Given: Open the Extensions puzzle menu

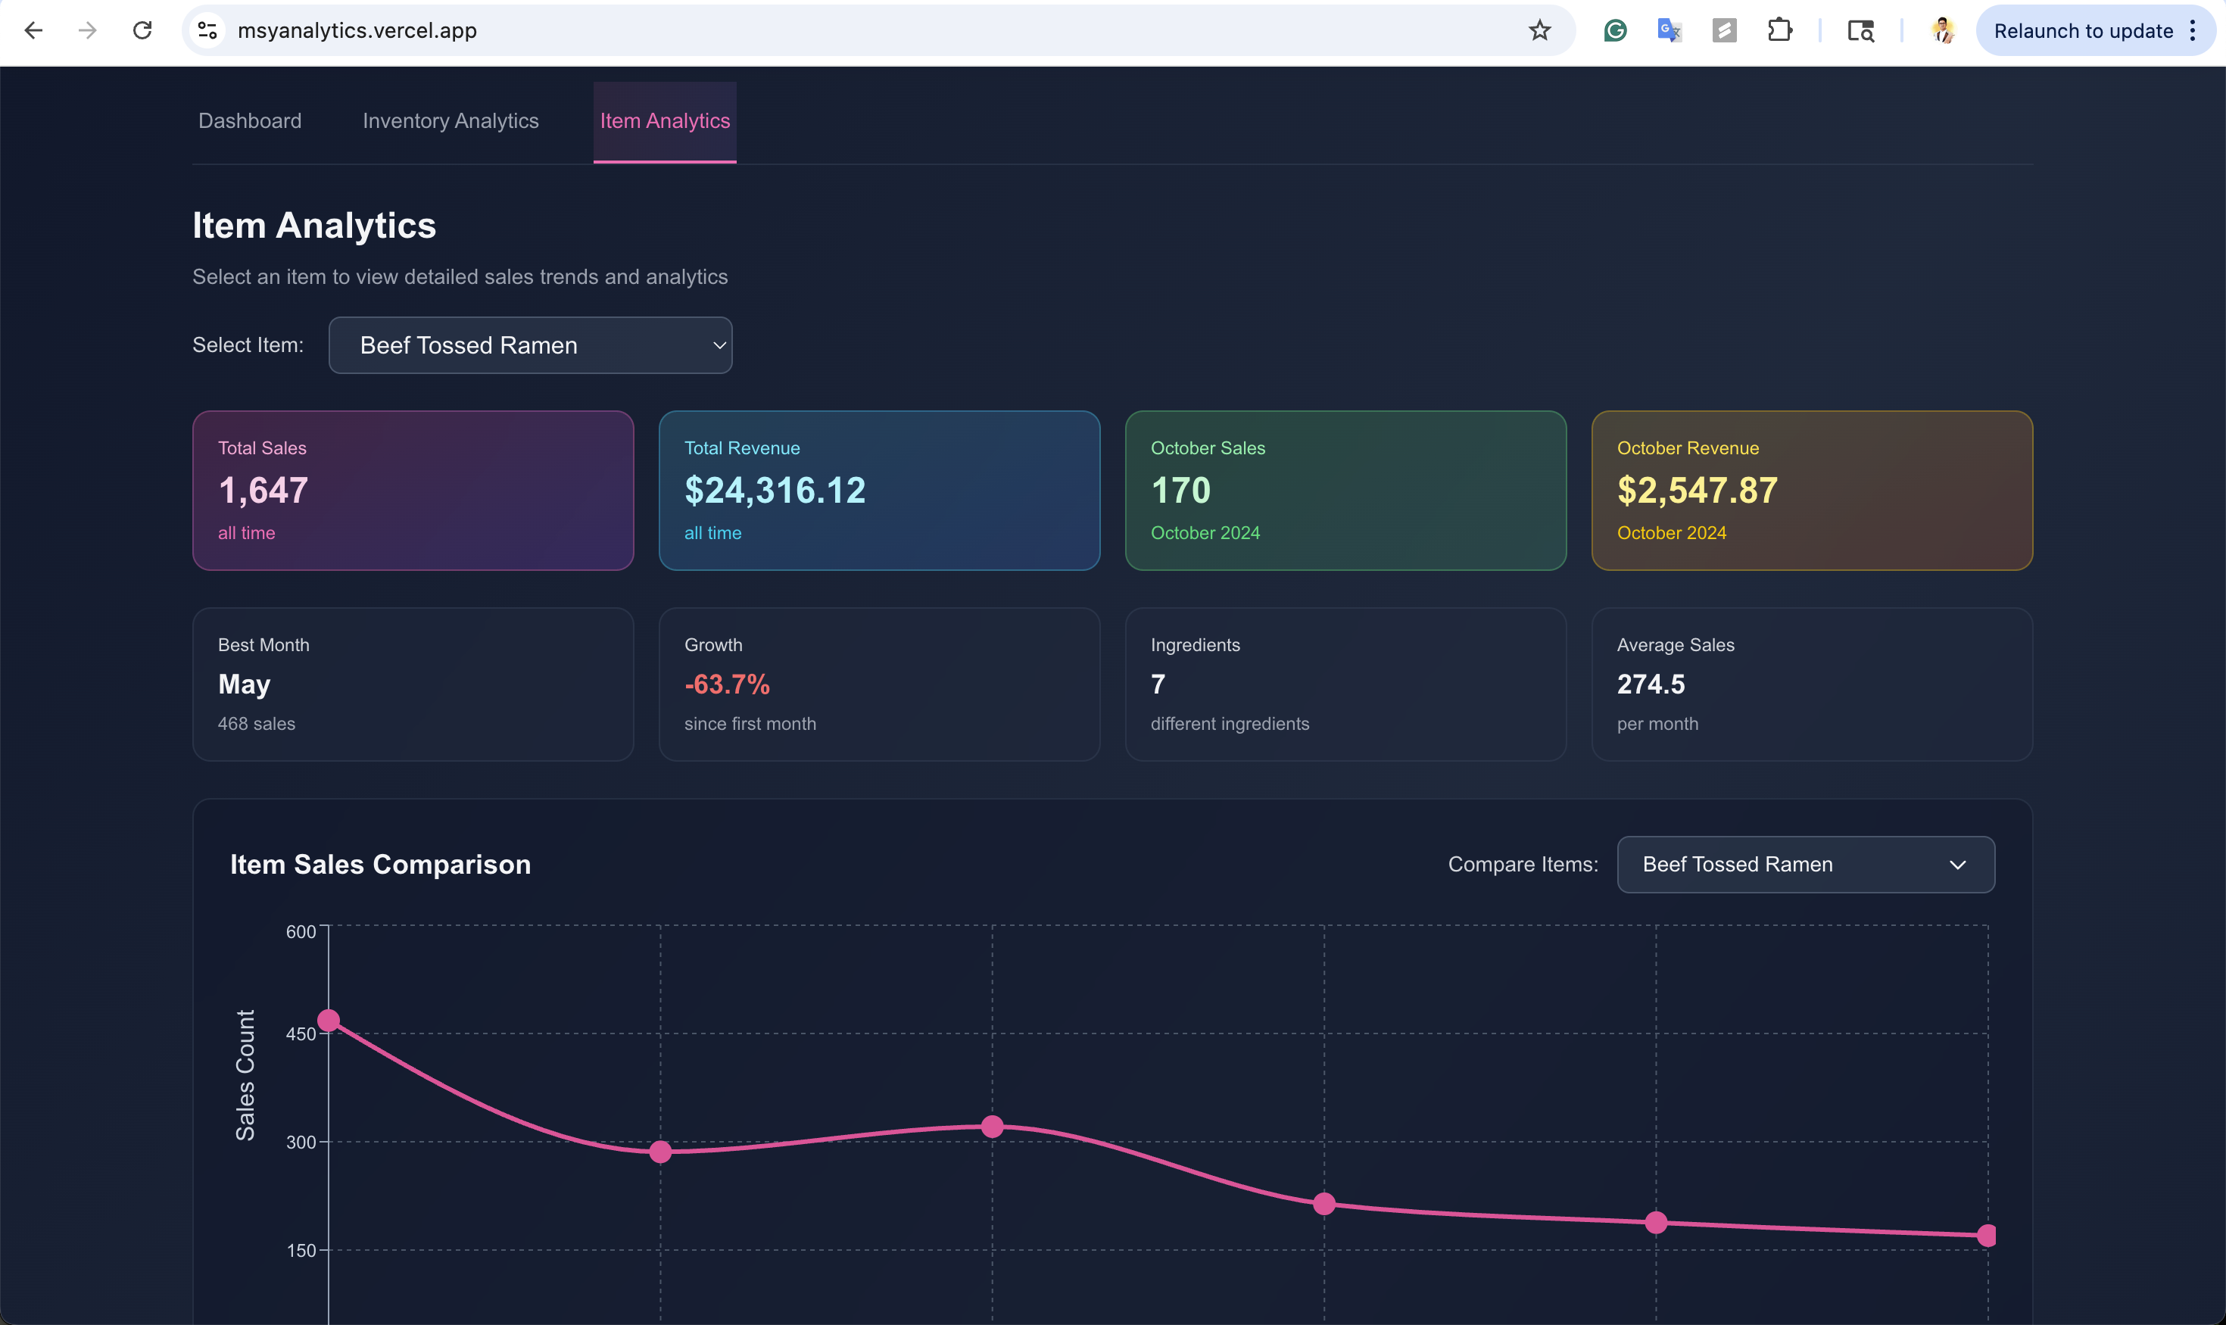Looking at the screenshot, I should [x=1779, y=30].
